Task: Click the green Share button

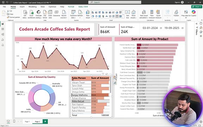Action: click(x=197, y=7)
